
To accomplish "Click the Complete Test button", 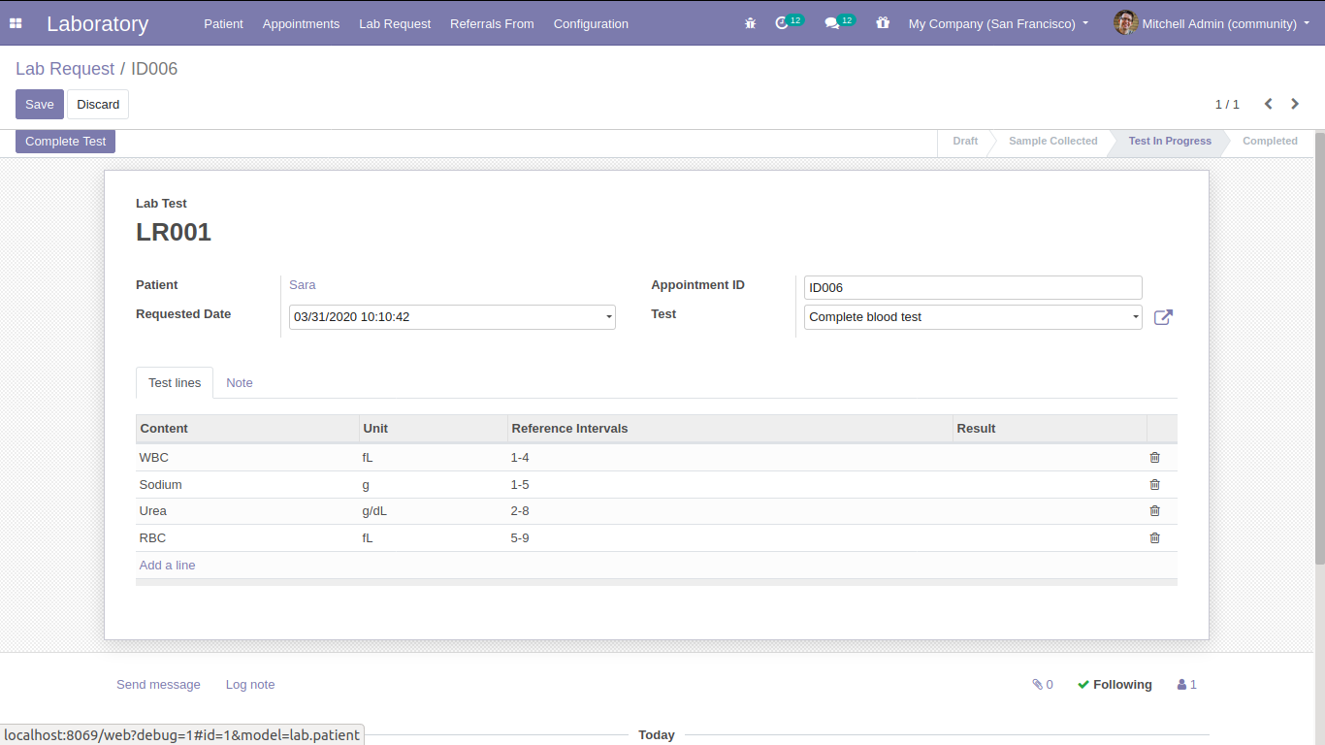I will pos(65,142).
